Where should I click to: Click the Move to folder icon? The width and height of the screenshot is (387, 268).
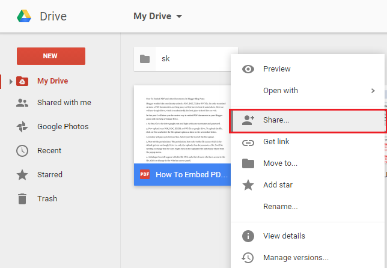tap(248, 163)
